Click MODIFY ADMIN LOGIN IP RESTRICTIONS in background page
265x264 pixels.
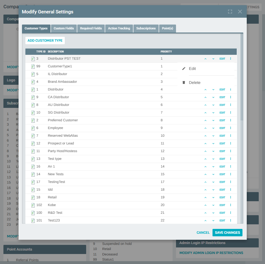click(211, 253)
